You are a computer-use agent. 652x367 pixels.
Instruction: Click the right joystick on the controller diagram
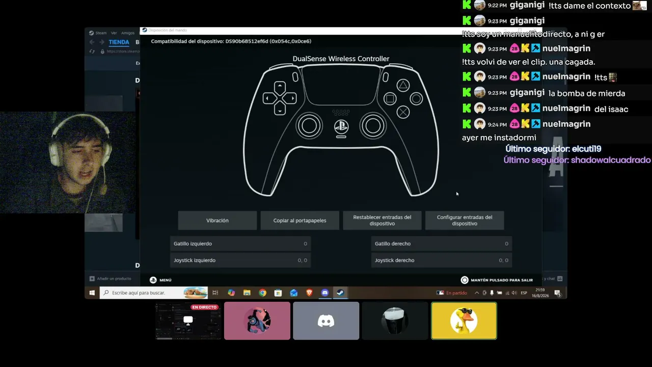click(373, 126)
